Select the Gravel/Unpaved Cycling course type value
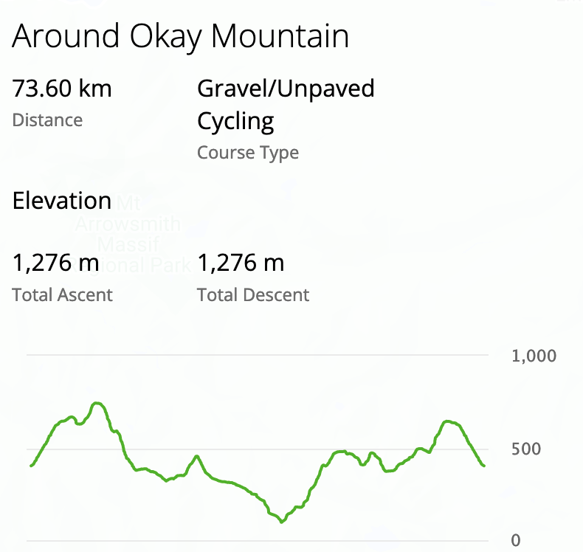This screenshot has height=552, width=583. pos(286,105)
